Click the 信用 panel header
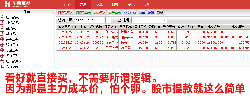This screenshot has height=101, width=250. (x=27, y=12)
